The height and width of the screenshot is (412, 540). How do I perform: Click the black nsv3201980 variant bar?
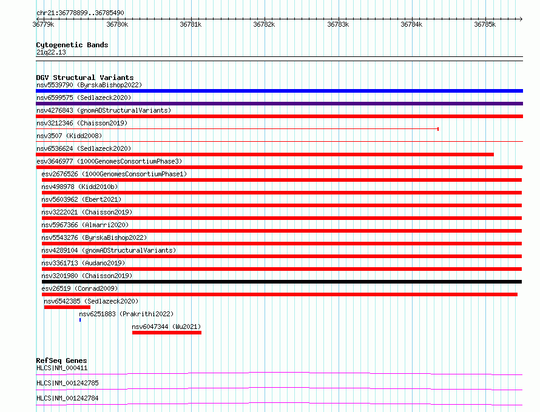(x=282, y=282)
